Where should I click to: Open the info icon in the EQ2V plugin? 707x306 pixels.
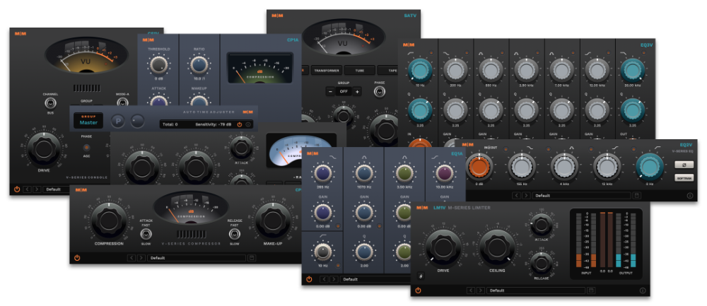[689, 196]
